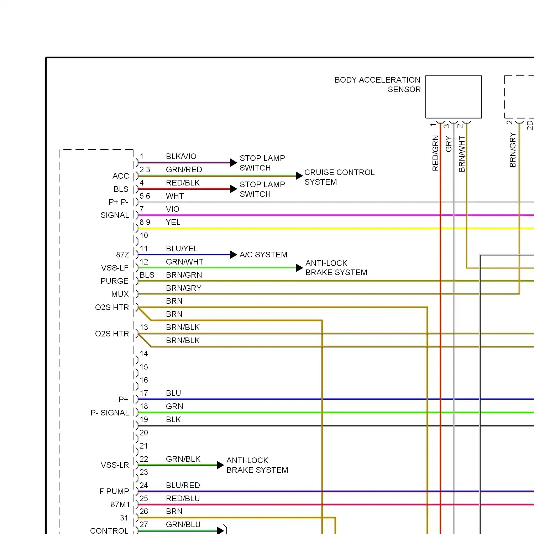The image size is (534, 534).
Task: Select the P+ P- terminal label
Action: point(119,202)
